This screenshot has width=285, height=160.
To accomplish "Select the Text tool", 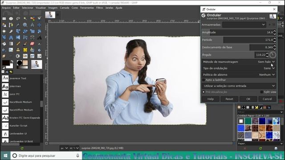I will coord(39,37).
